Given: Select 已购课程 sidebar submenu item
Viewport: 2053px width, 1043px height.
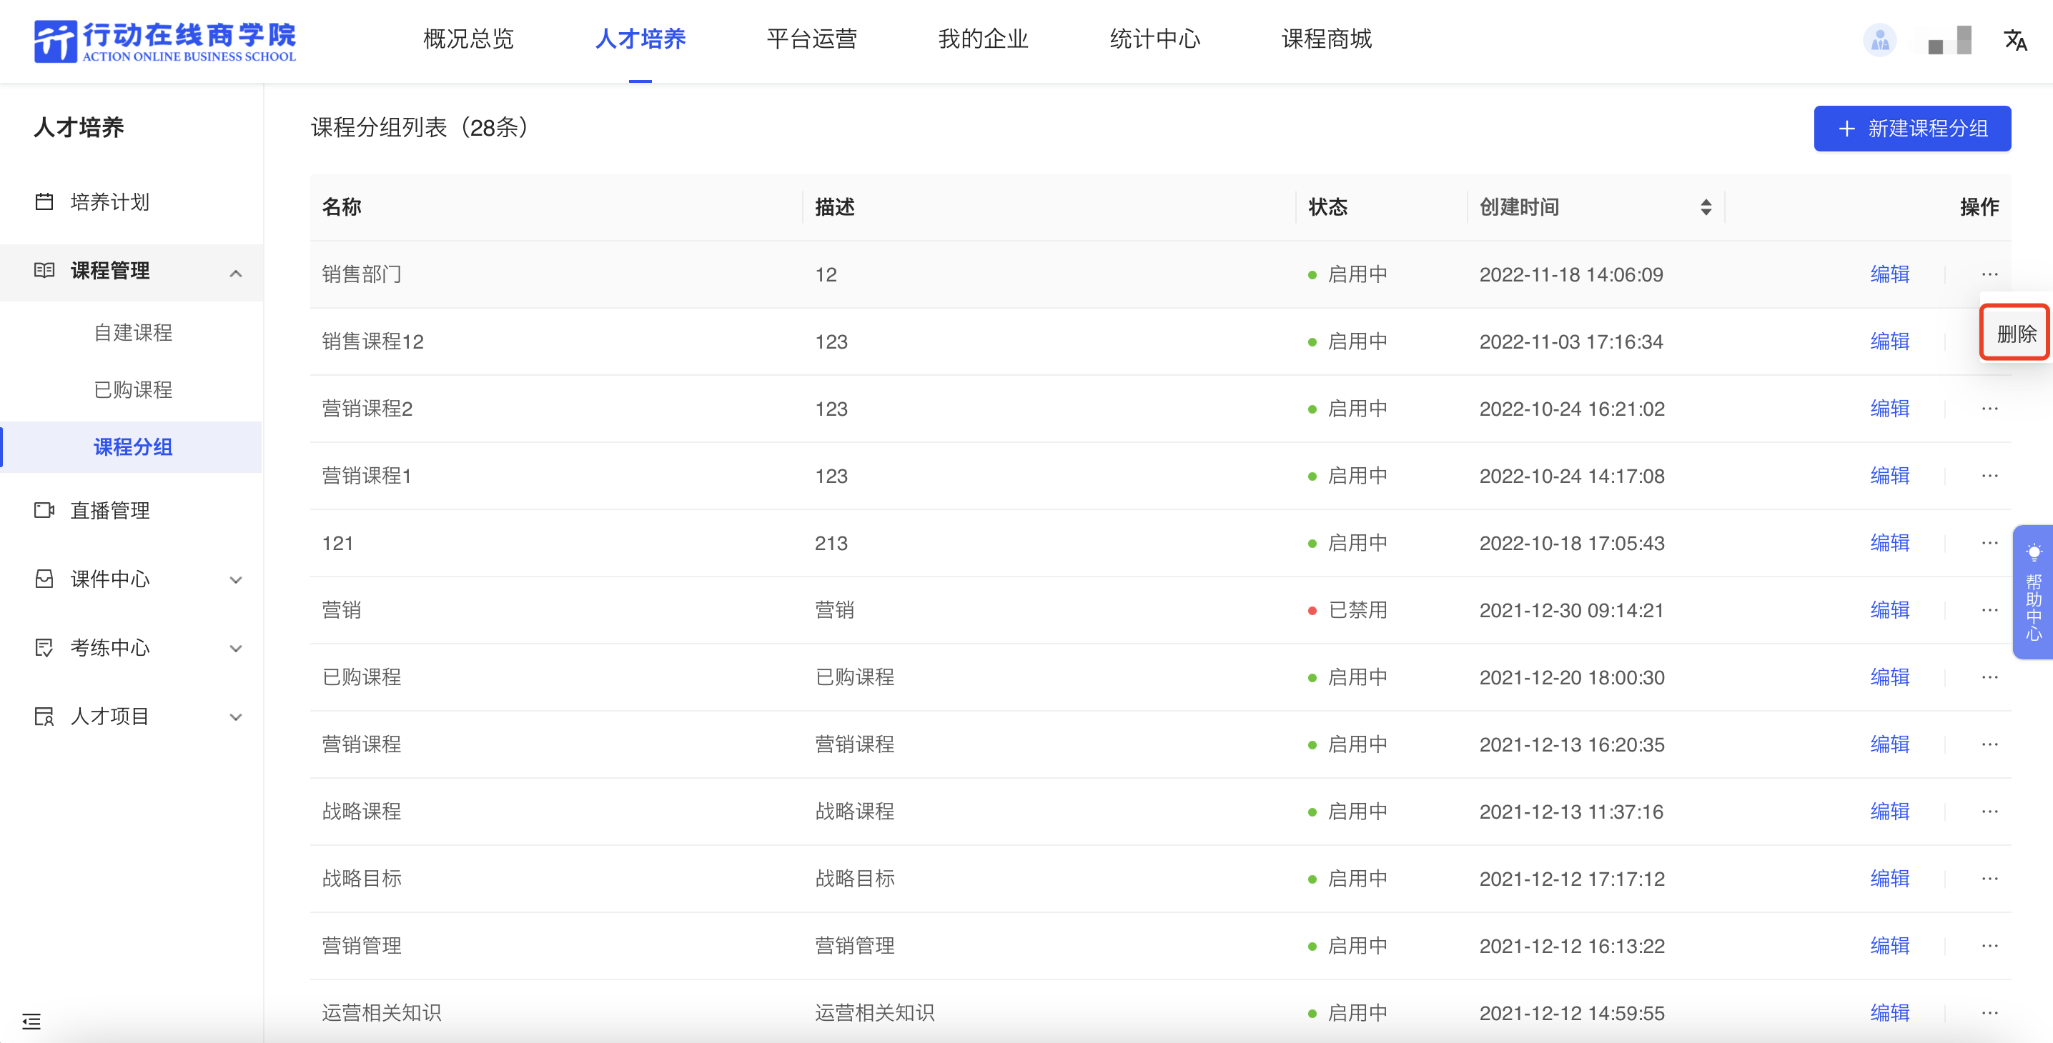Looking at the screenshot, I should [133, 390].
